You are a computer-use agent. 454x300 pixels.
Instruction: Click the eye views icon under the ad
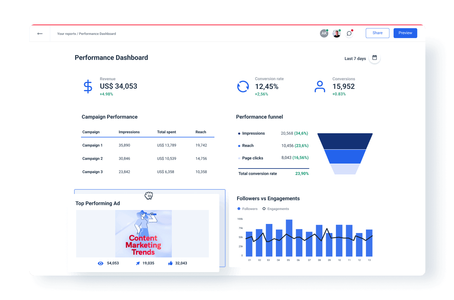(100, 263)
